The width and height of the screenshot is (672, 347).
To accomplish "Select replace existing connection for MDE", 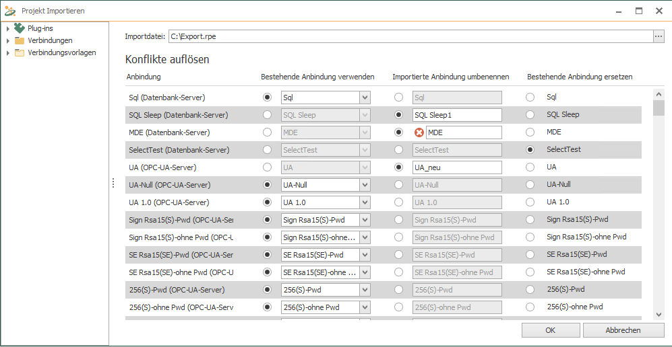I will [x=530, y=132].
